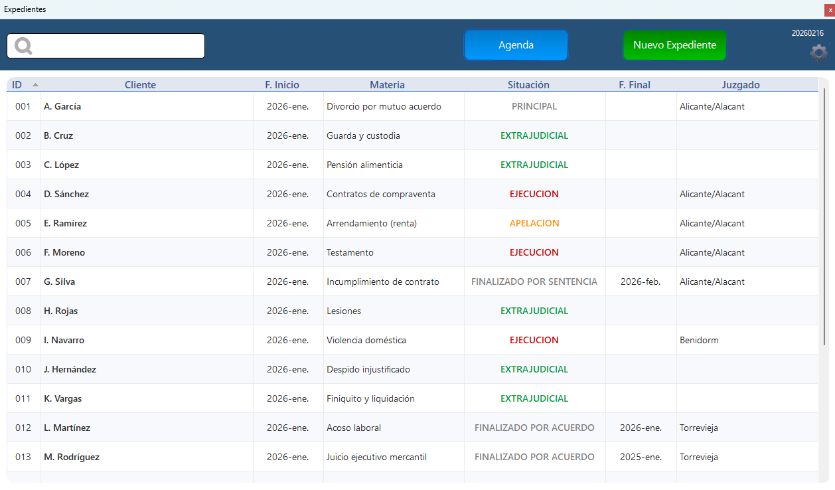Select the A. García case row

click(62, 106)
